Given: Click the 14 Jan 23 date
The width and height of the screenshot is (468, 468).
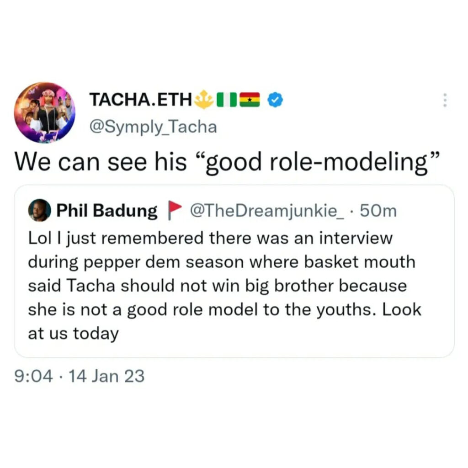Looking at the screenshot, I should point(105,376).
